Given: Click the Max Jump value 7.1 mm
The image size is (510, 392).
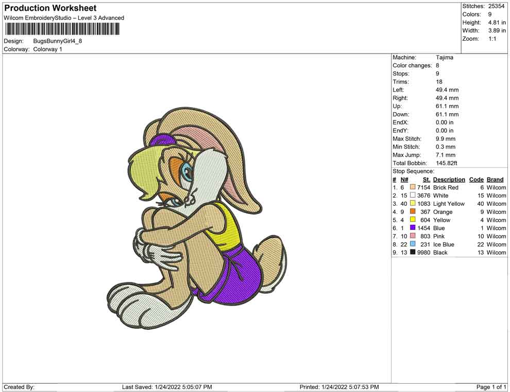Looking at the screenshot, I should (x=446, y=155).
